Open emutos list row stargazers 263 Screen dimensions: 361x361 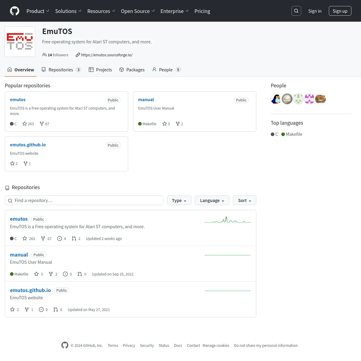point(29,238)
